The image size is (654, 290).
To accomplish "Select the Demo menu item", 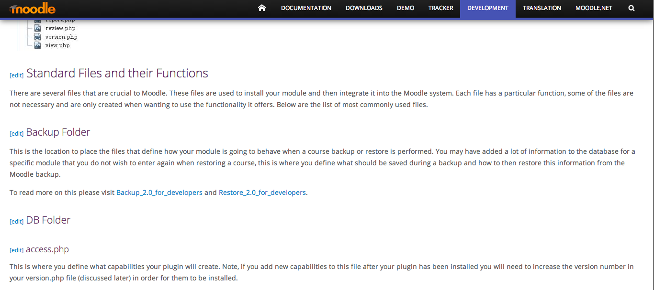I will [406, 8].
